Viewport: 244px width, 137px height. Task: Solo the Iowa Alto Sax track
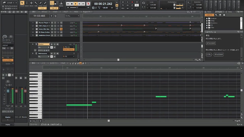(x=55, y=29)
